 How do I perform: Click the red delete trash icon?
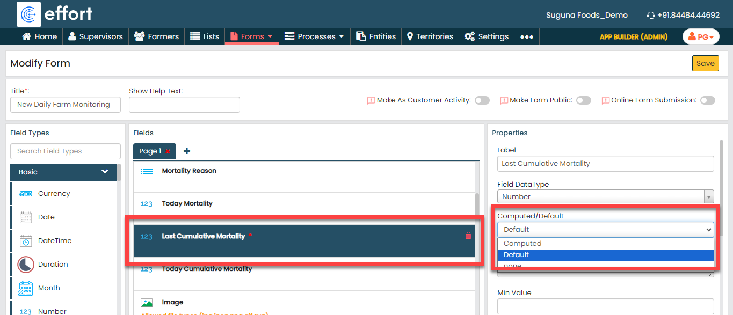click(x=468, y=236)
